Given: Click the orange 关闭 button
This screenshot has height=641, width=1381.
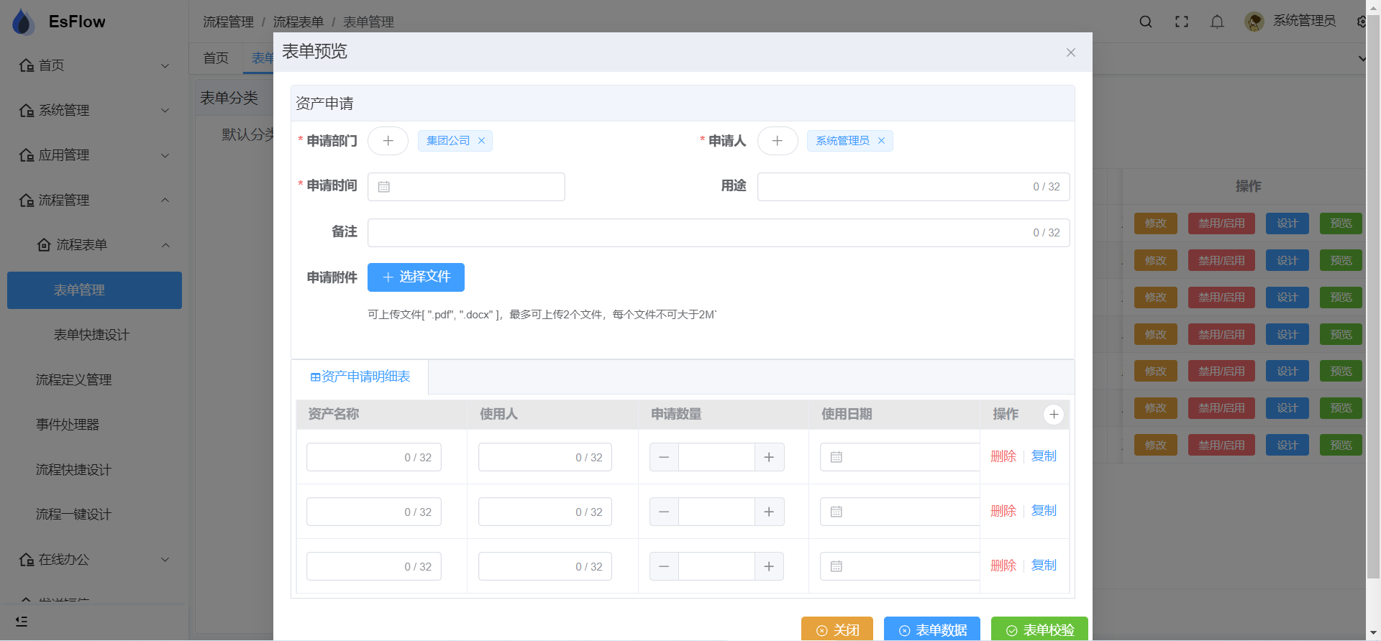Looking at the screenshot, I should [837, 629].
